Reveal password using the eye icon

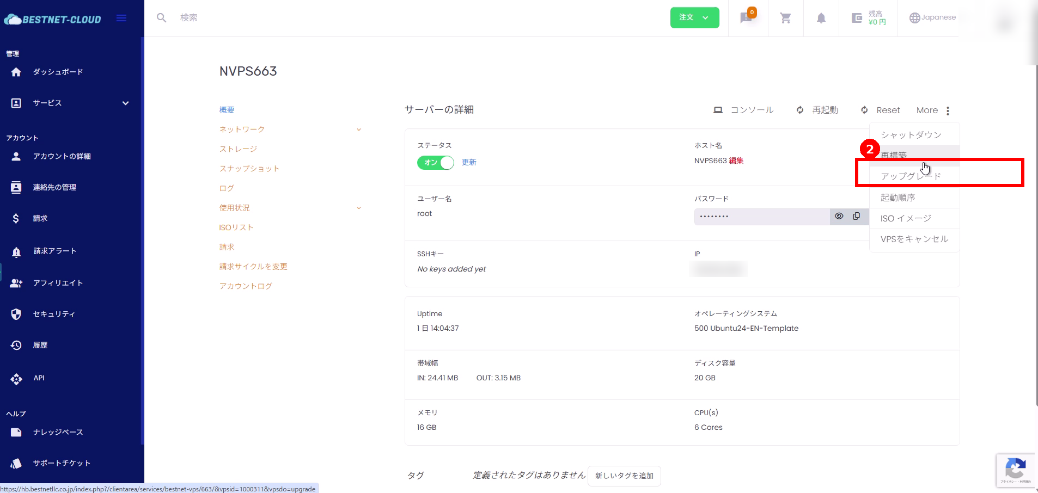tap(839, 216)
